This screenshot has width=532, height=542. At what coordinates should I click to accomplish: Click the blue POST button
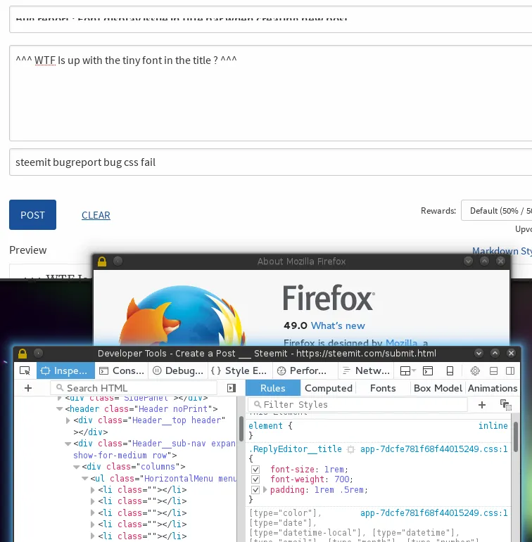click(32, 215)
